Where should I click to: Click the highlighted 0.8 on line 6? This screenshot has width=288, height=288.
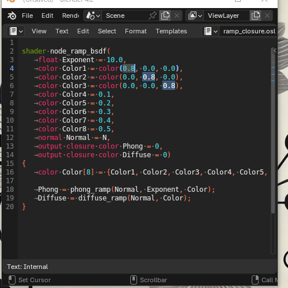tap(169, 86)
